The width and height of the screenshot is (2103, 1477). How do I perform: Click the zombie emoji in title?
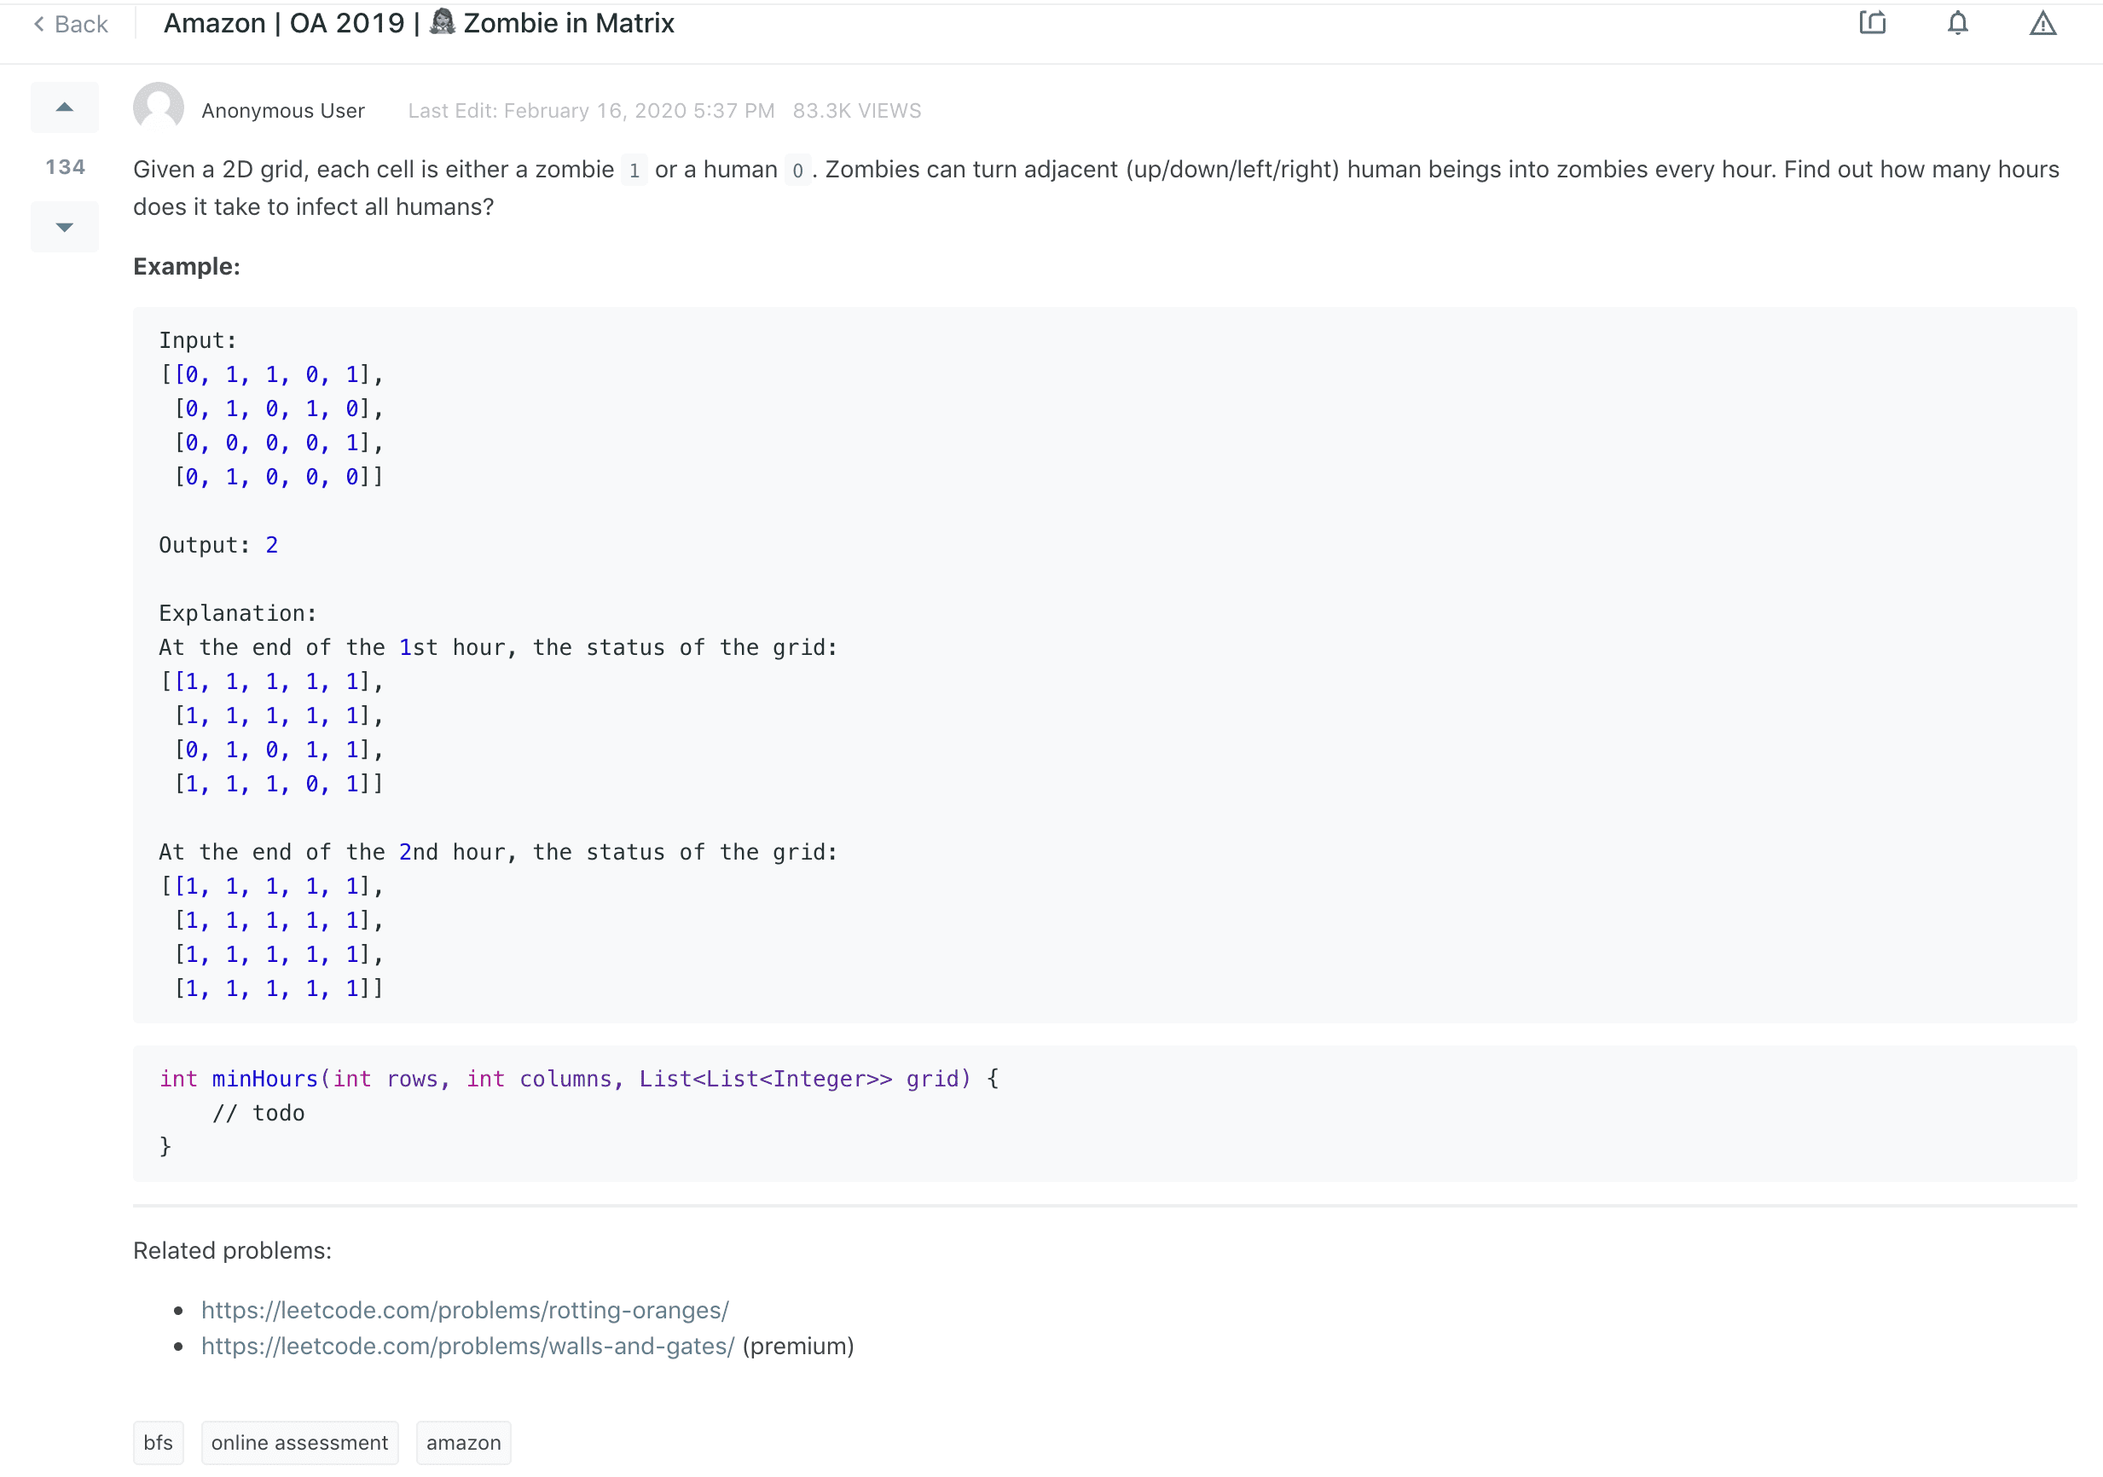pos(443,22)
